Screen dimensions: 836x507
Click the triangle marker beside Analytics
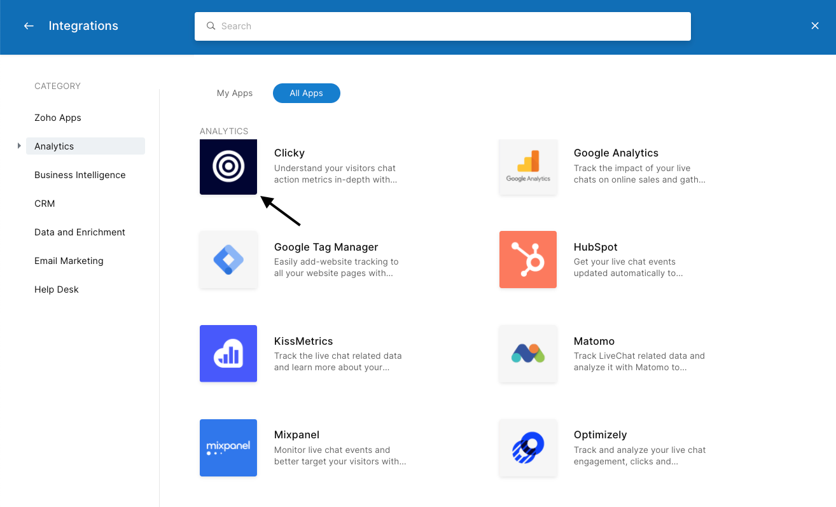[x=19, y=146]
